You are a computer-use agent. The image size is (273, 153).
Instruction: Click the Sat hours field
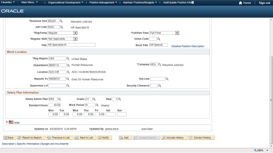110,114
